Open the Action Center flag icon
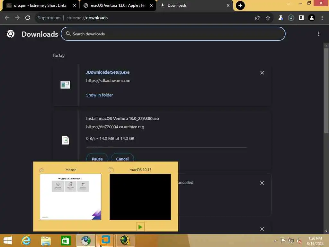 click(283, 241)
